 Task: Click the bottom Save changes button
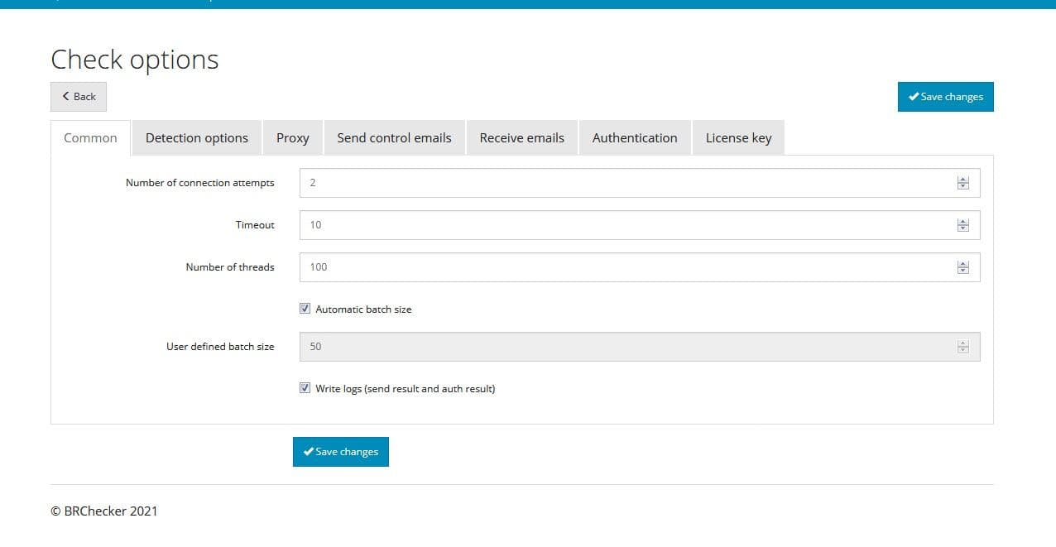click(340, 451)
